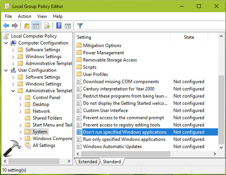Toggle the Show/Hide Console Tree icon
The width and height of the screenshot is (226, 175).
[36, 26]
